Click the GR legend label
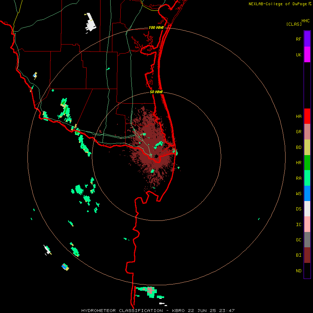 point(298,132)
